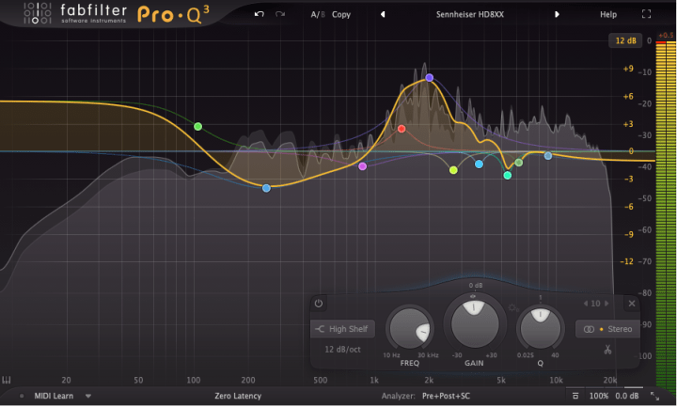Select the next band arrow beside 10
This screenshot has width=677, height=407.
point(606,304)
